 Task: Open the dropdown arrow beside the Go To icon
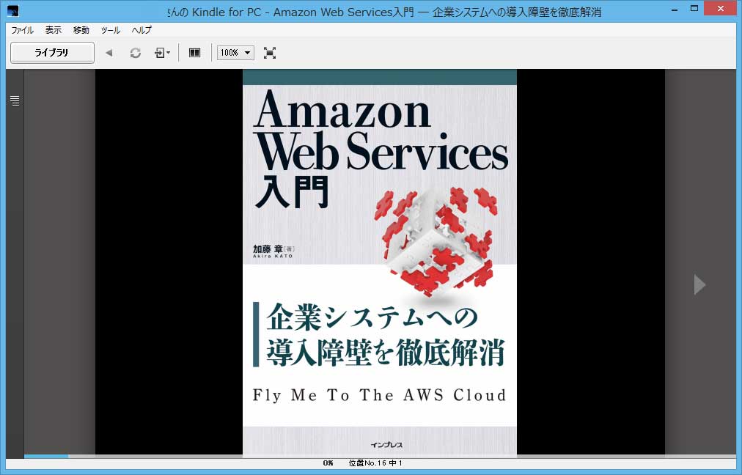(x=167, y=52)
